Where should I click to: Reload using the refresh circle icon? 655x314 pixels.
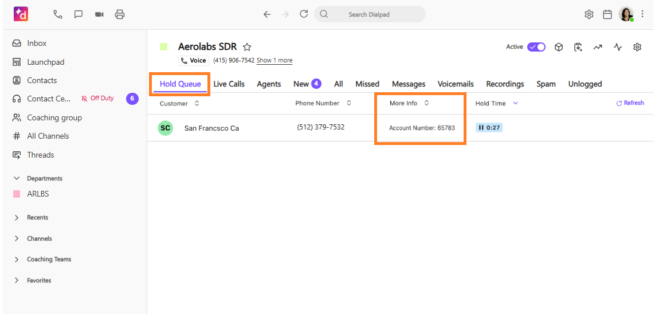click(304, 14)
